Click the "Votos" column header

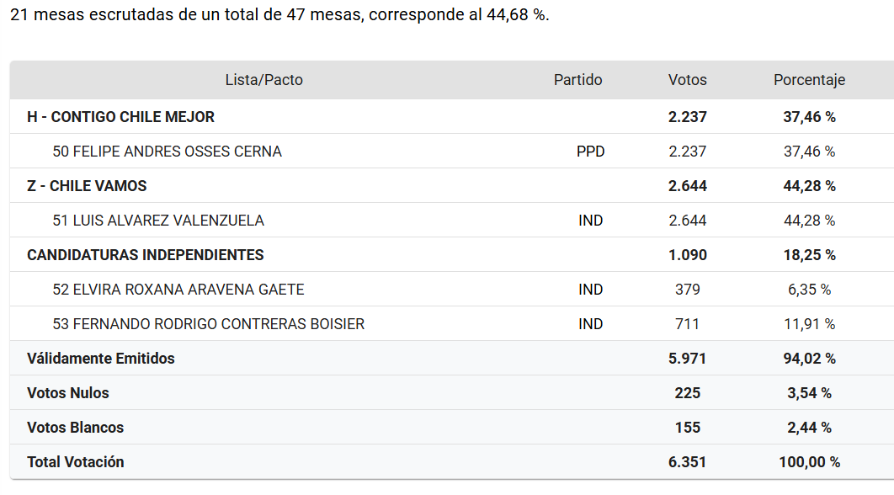(x=687, y=80)
